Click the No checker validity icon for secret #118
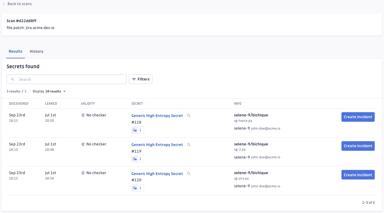The image size is (384, 213). (83, 115)
